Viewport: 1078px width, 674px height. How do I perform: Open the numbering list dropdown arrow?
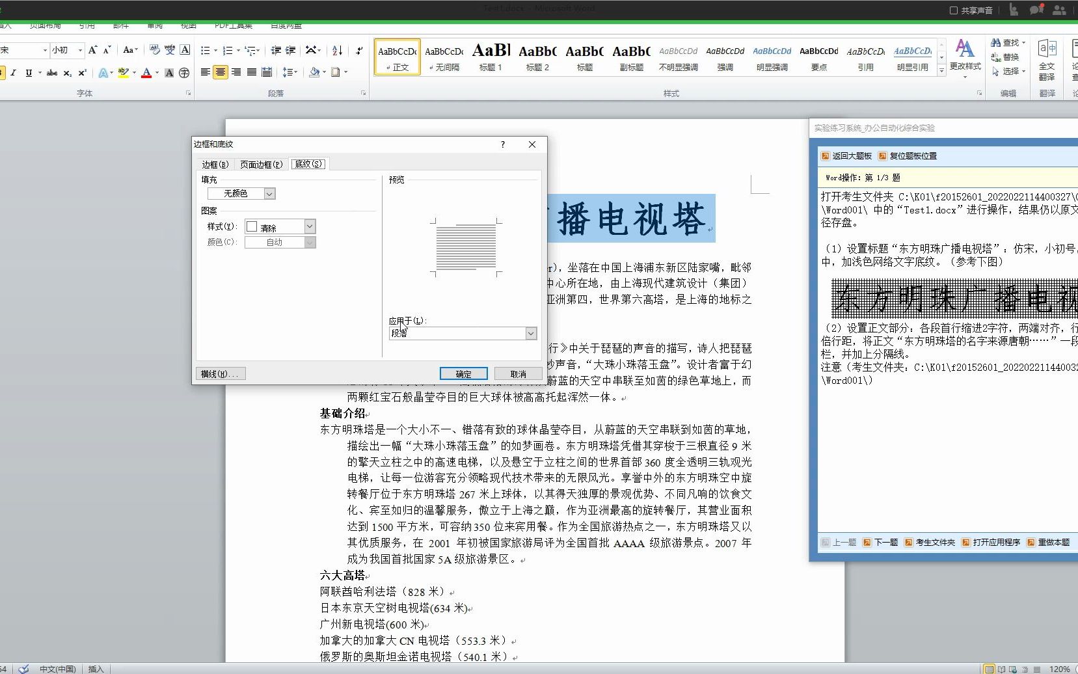238,50
